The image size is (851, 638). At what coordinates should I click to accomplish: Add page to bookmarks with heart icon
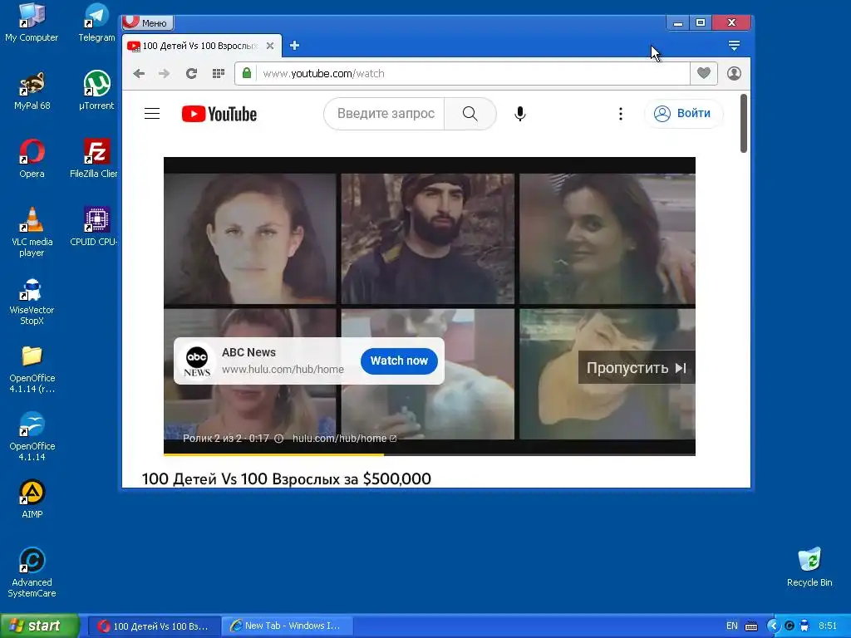pos(704,73)
